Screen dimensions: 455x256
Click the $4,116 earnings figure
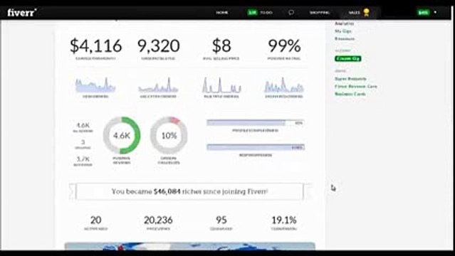click(95, 46)
